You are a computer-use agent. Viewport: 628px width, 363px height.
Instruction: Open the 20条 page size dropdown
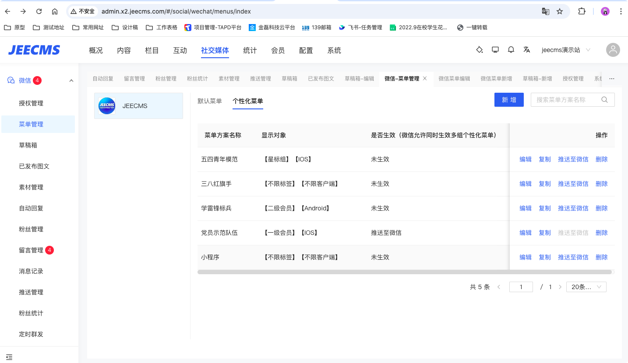(586, 287)
